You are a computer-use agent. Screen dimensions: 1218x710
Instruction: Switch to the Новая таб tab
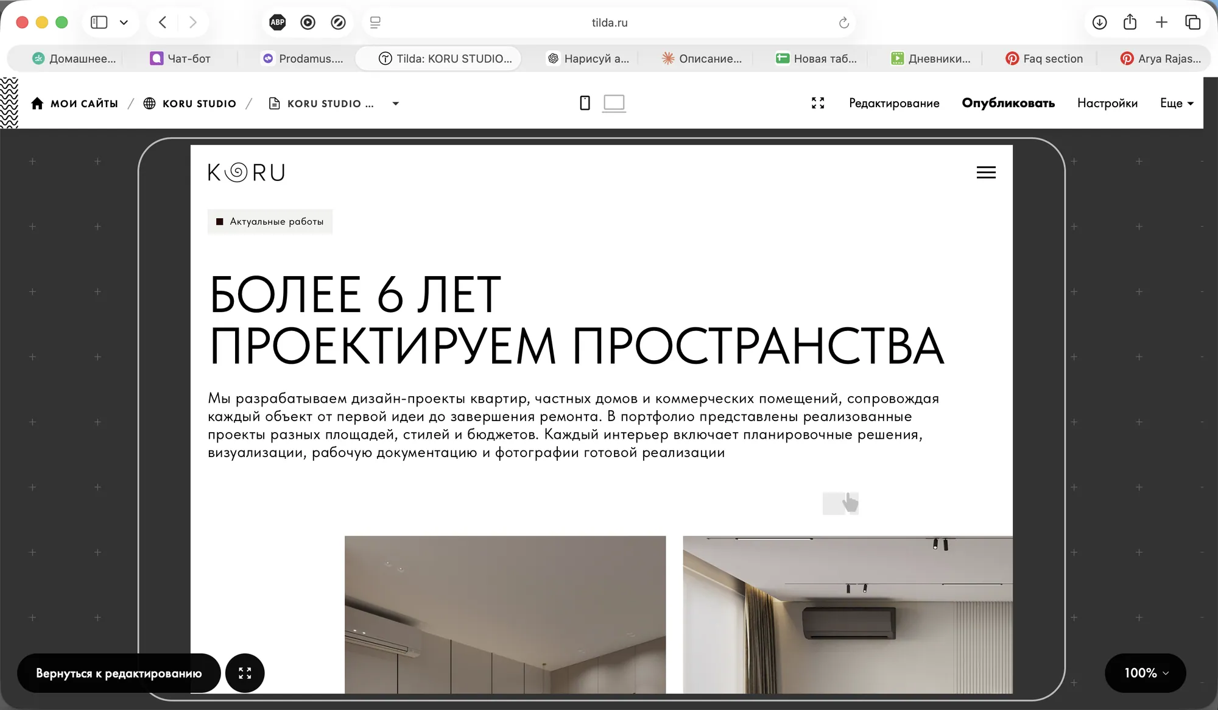coord(816,59)
